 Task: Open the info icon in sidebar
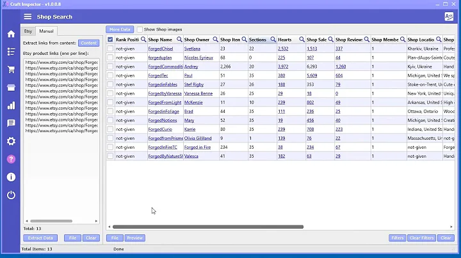[x=11, y=177]
